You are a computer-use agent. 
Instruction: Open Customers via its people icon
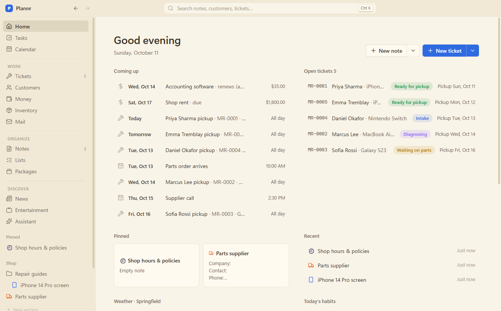click(9, 88)
